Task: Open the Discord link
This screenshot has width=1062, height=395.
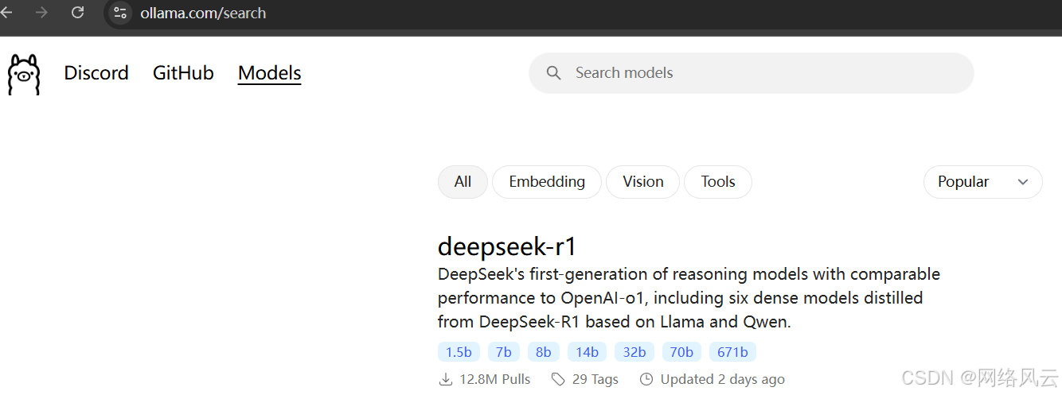Action: point(96,73)
